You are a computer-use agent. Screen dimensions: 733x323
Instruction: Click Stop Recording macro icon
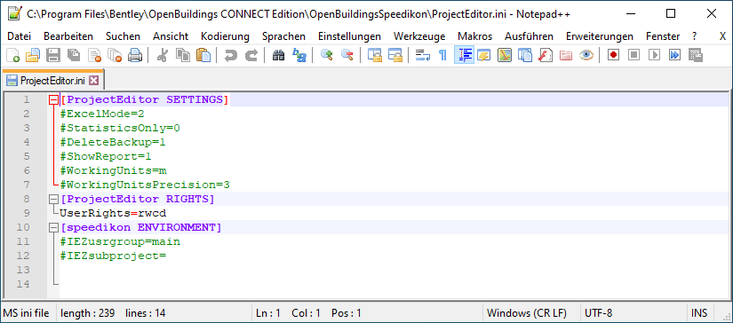(x=633, y=56)
